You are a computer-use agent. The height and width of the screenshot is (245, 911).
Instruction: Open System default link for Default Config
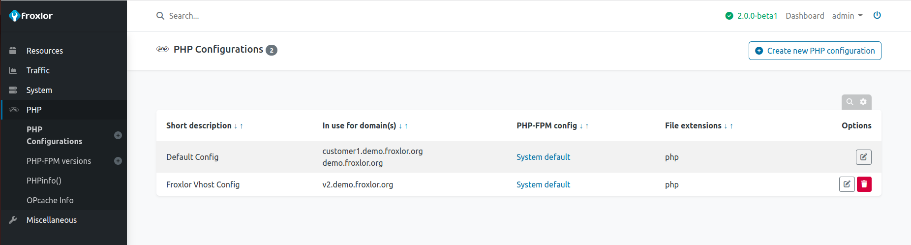pyautogui.click(x=543, y=157)
